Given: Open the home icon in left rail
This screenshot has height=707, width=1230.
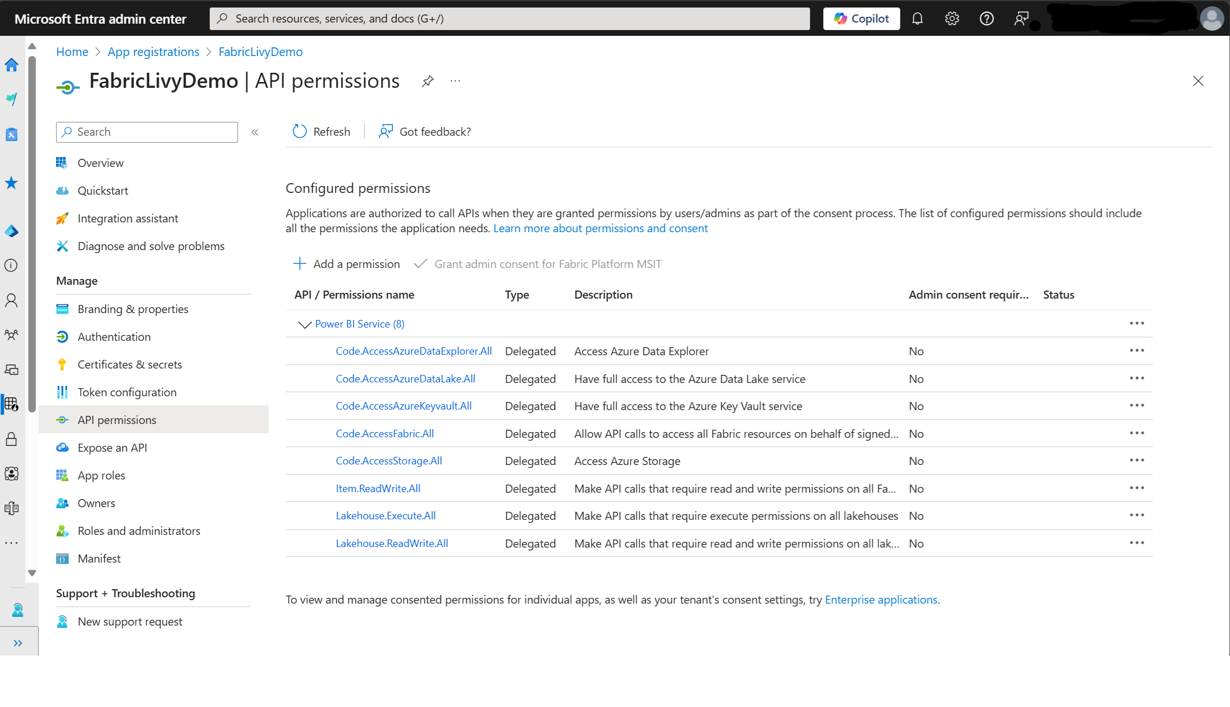Looking at the screenshot, I should coord(12,65).
